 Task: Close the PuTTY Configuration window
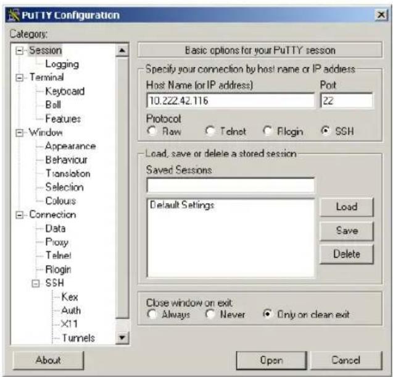381,15
